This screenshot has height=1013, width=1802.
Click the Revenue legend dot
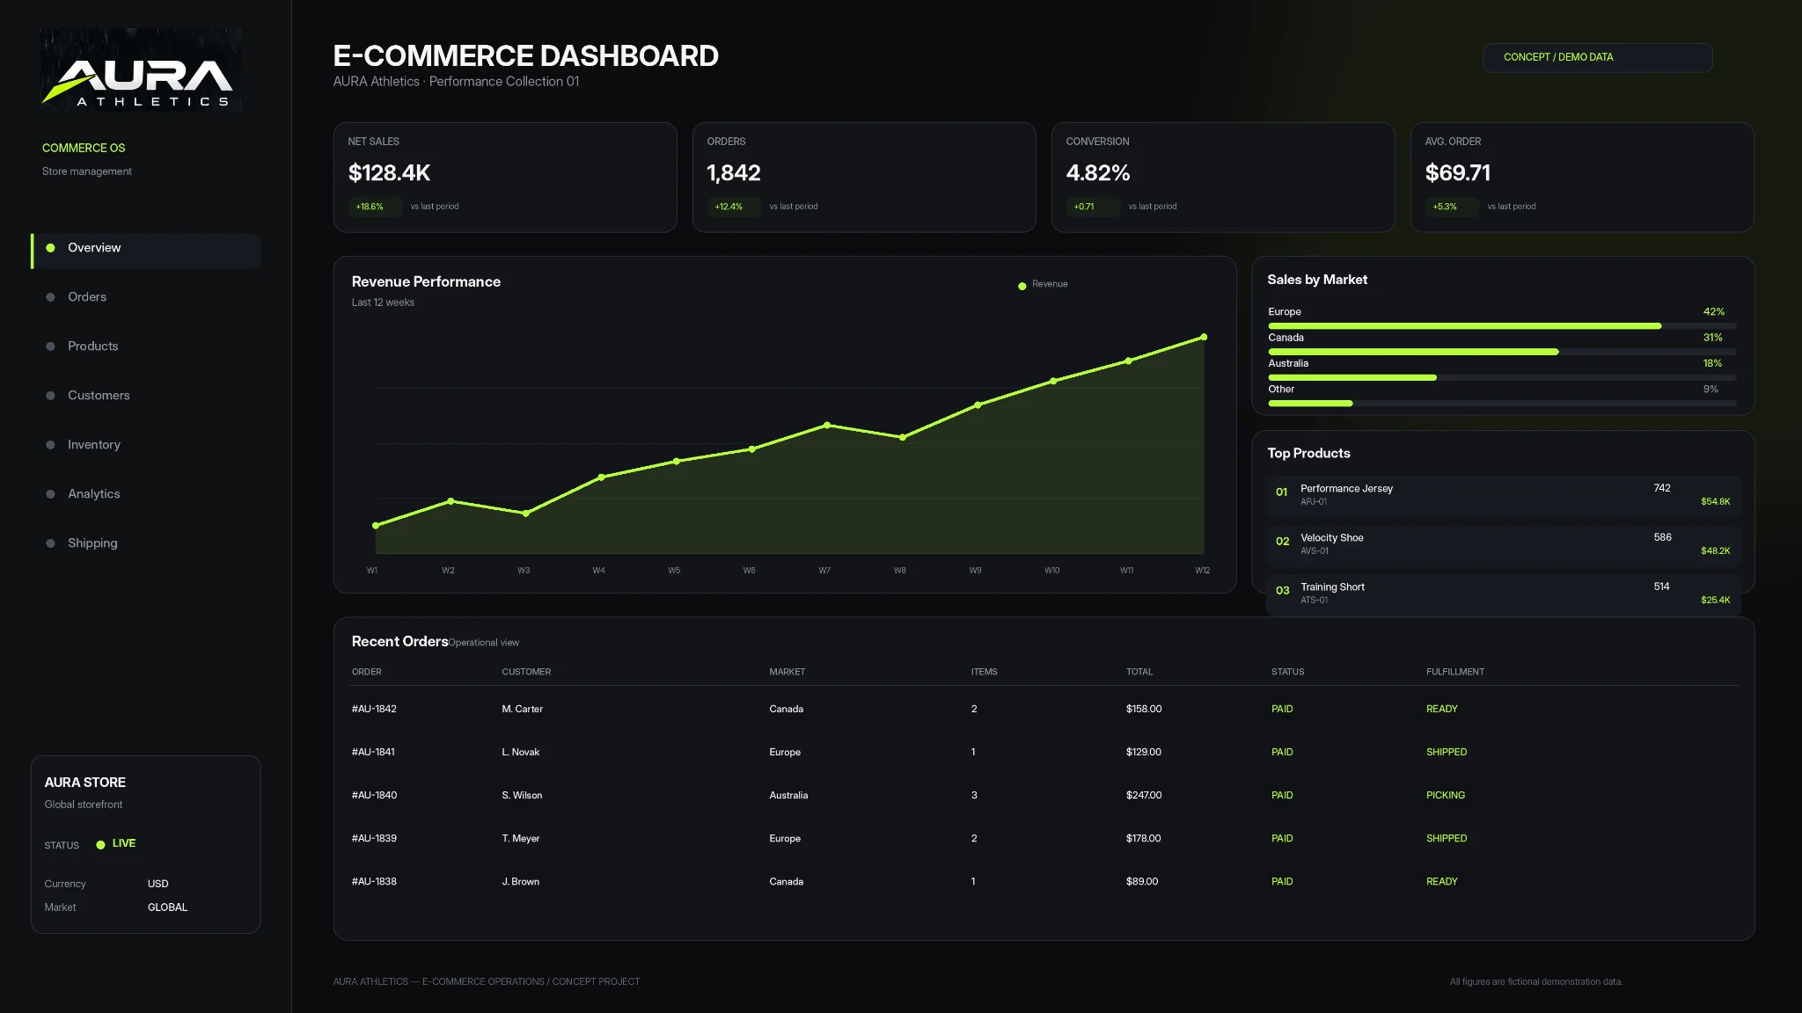pos(1022,286)
